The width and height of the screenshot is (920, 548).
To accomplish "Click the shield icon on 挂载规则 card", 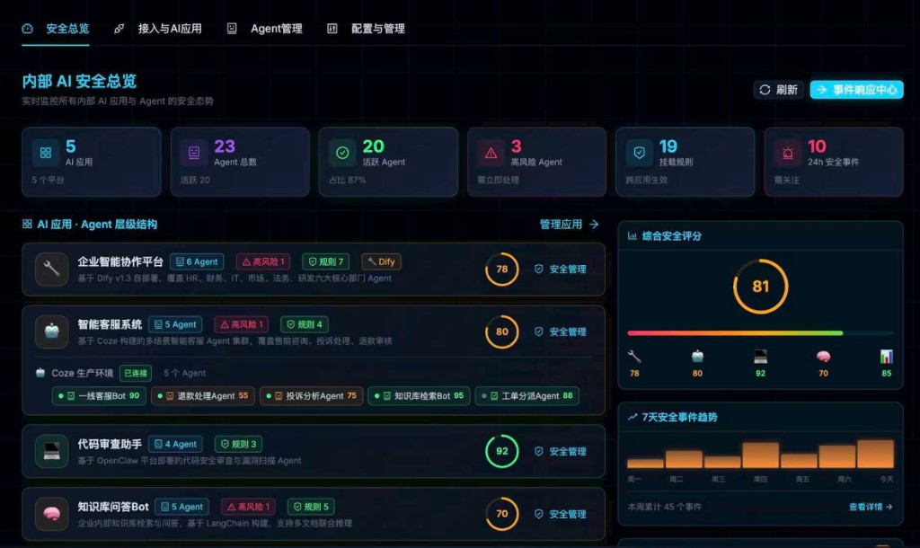I will [639, 153].
